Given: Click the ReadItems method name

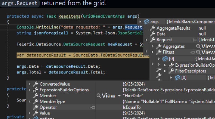Looking at the screenshot, I should click(70, 16).
